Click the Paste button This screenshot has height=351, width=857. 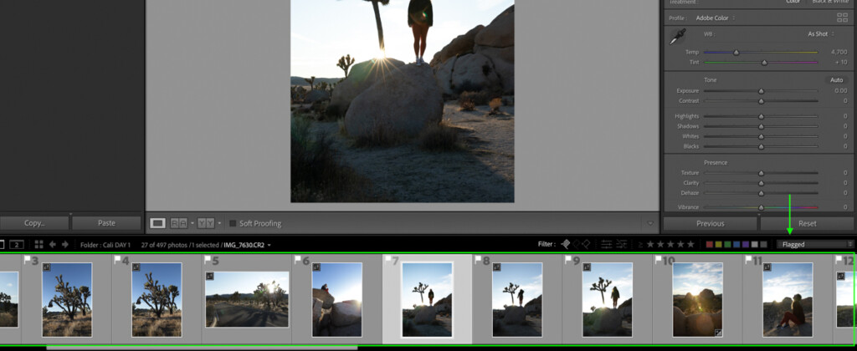(x=106, y=223)
